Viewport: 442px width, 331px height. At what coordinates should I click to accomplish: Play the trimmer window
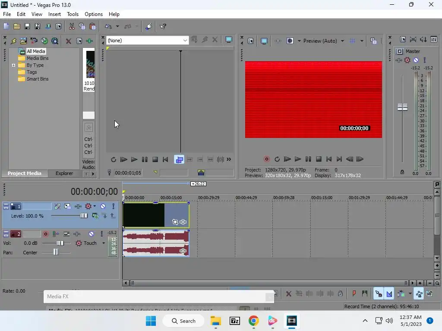(x=134, y=159)
